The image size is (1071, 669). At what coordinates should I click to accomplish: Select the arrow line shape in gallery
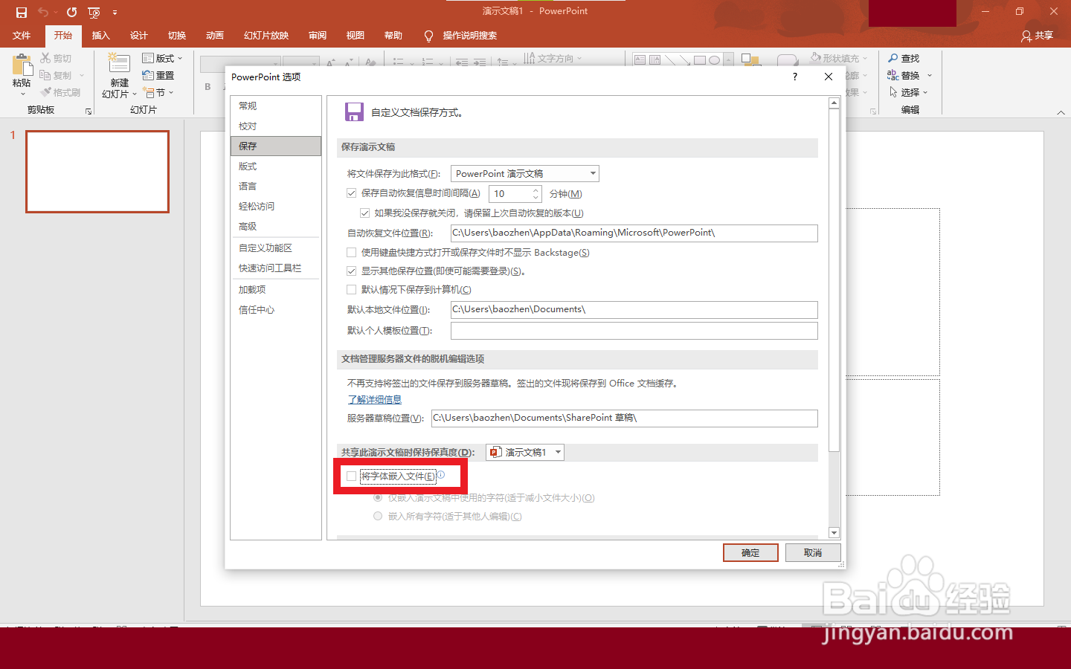point(684,60)
